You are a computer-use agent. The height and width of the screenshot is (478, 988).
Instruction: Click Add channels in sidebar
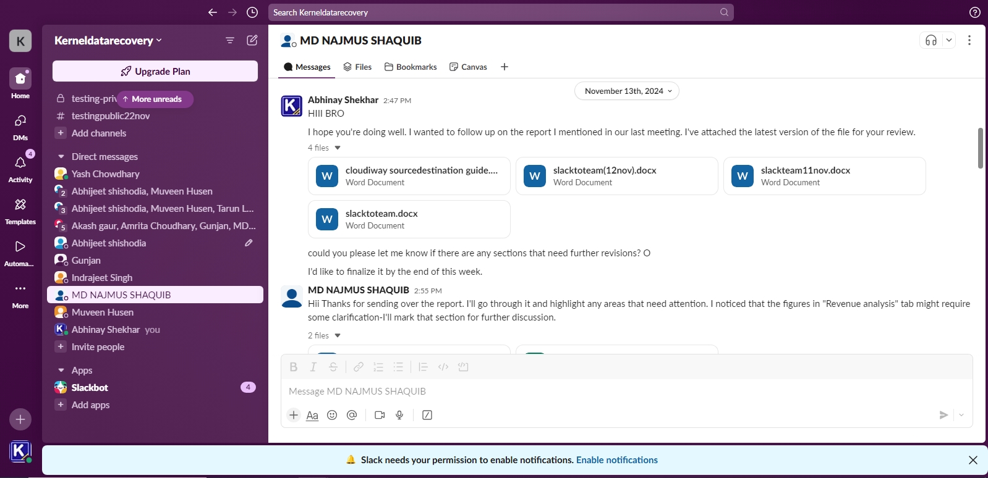point(99,133)
